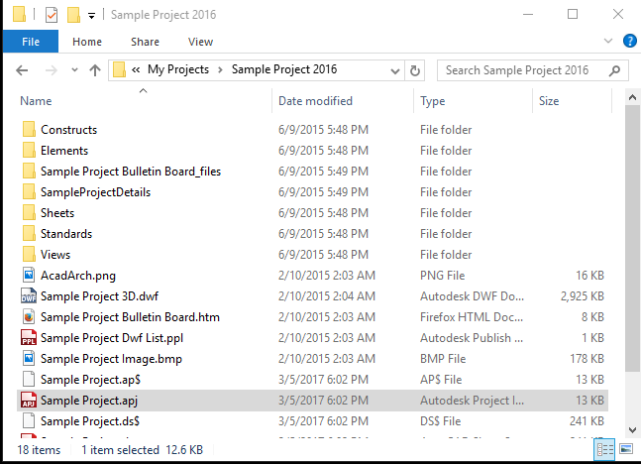The height and width of the screenshot is (464, 641).
Task: Click the Sample Project 3D.dwf file icon
Action: coord(28,296)
